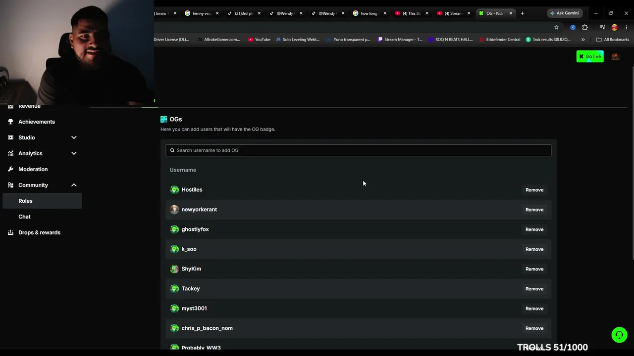
Task: Open the Bitdefender Central bookmark
Action: [x=500, y=40]
